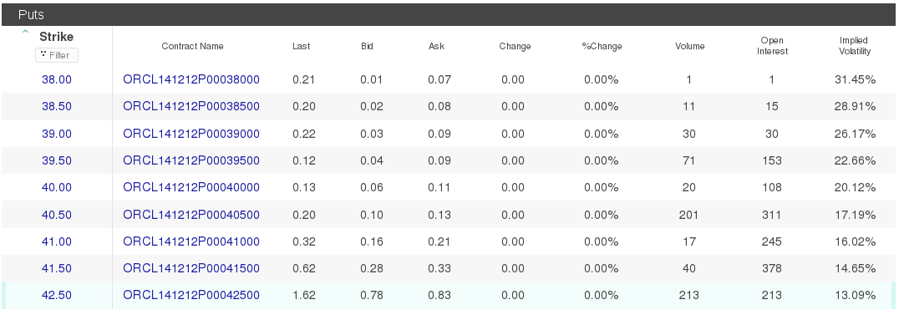Open contract ORCL141212P00041500
899x315 pixels.
(191, 268)
